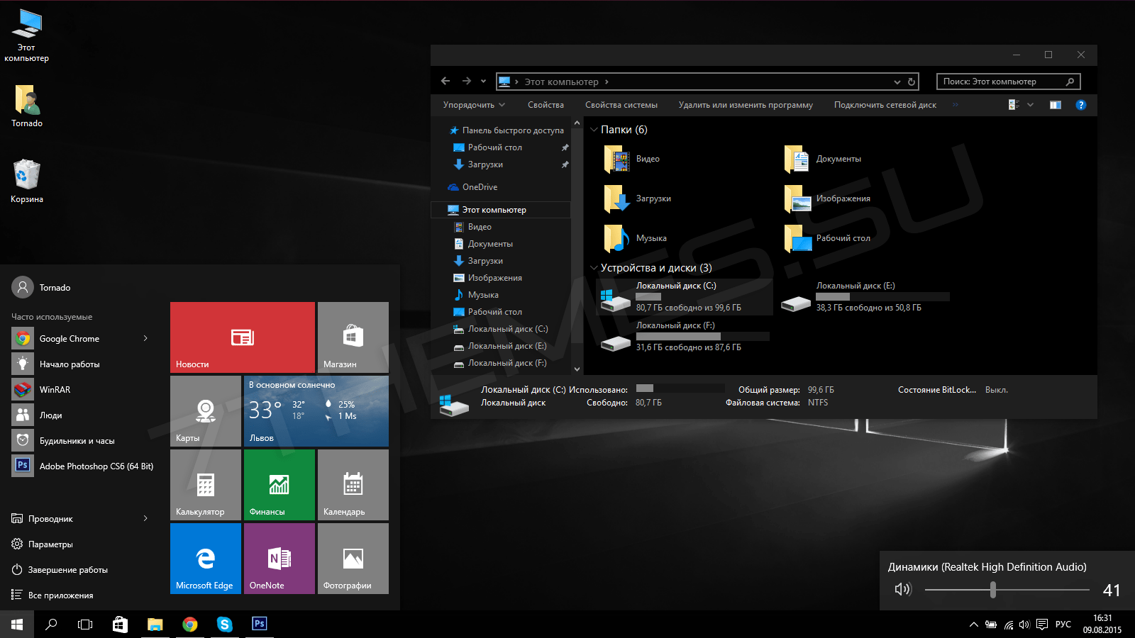Image resolution: width=1135 pixels, height=638 pixels.
Task: Click Завершение работы power option
Action: 67,570
